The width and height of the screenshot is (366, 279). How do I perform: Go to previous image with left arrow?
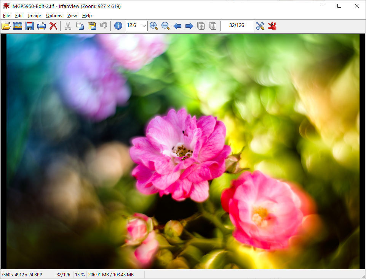tap(177, 26)
